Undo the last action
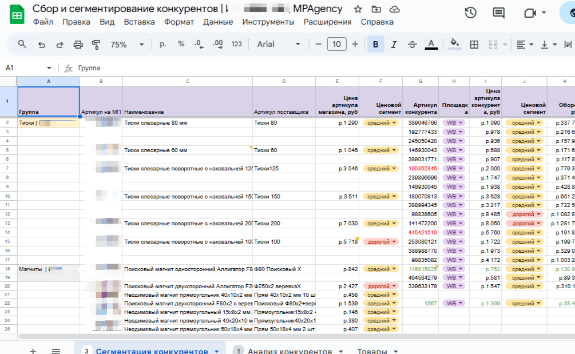Screen dimensions: 575x354 [41, 45]
